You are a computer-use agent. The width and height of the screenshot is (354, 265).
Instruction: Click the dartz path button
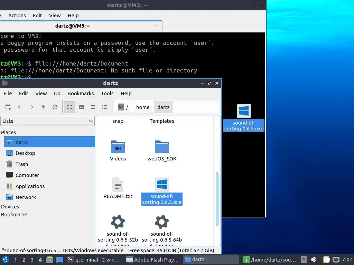pyautogui.click(x=164, y=107)
